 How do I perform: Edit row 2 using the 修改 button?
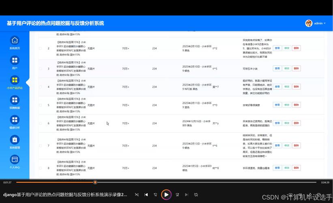pyautogui.click(x=287, y=48)
